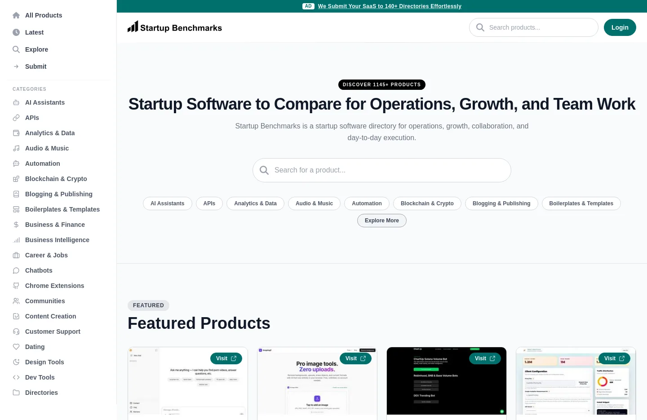Viewport: 647px width, 420px height.
Task: Click the Explore More button
Action: (x=382, y=221)
